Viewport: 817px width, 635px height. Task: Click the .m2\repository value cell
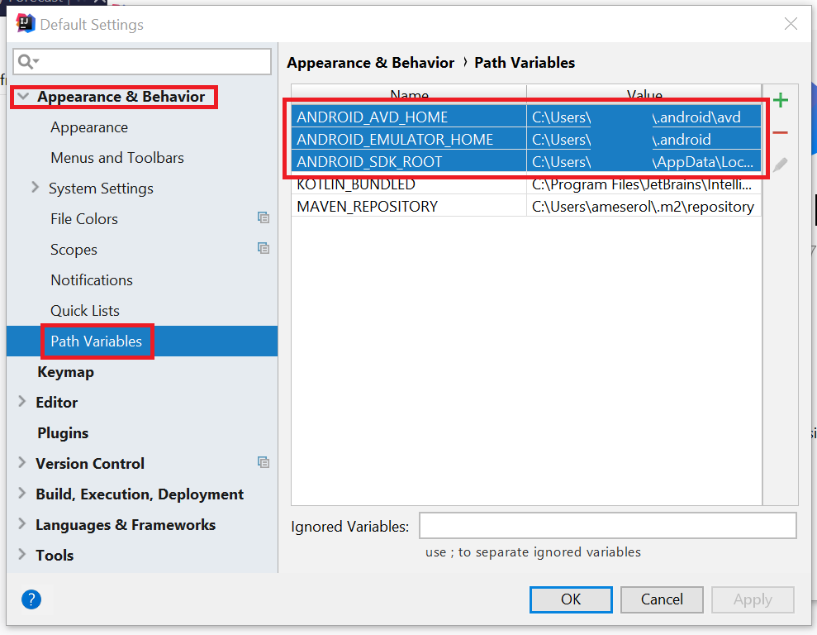tap(644, 207)
